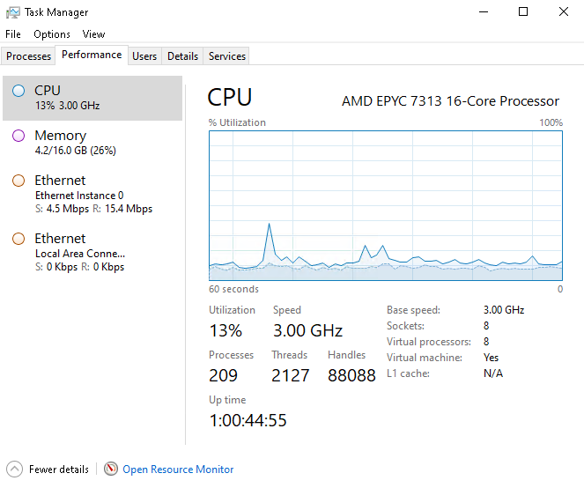This screenshot has height=488, width=584.
Task: Open the View menu
Action: 93,34
